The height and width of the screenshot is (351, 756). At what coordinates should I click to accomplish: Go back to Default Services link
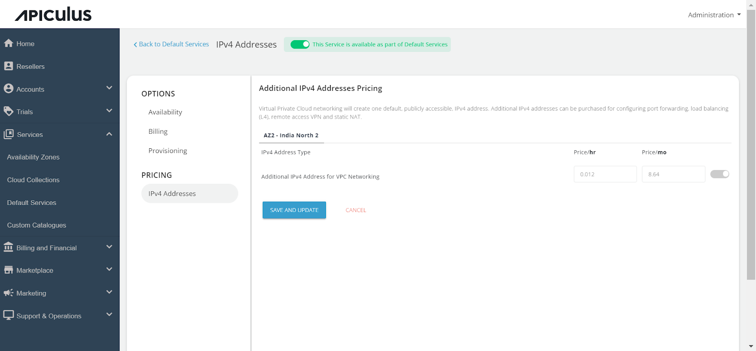[171, 44]
